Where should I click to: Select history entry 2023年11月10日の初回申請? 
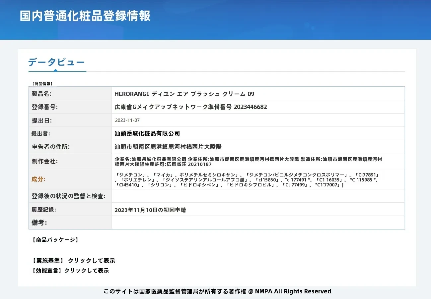click(x=150, y=210)
